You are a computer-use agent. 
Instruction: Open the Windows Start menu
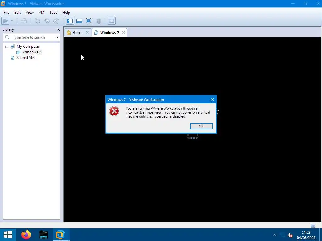tap(8, 235)
